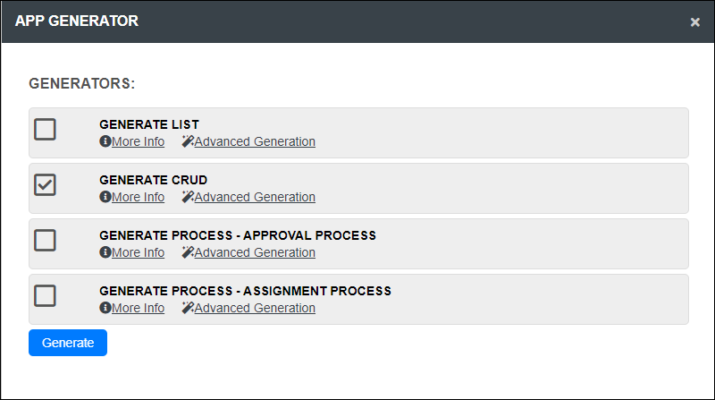Open Advanced Generation for Generate List
The height and width of the screenshot is (400, 715).
[x=255, y=141]
